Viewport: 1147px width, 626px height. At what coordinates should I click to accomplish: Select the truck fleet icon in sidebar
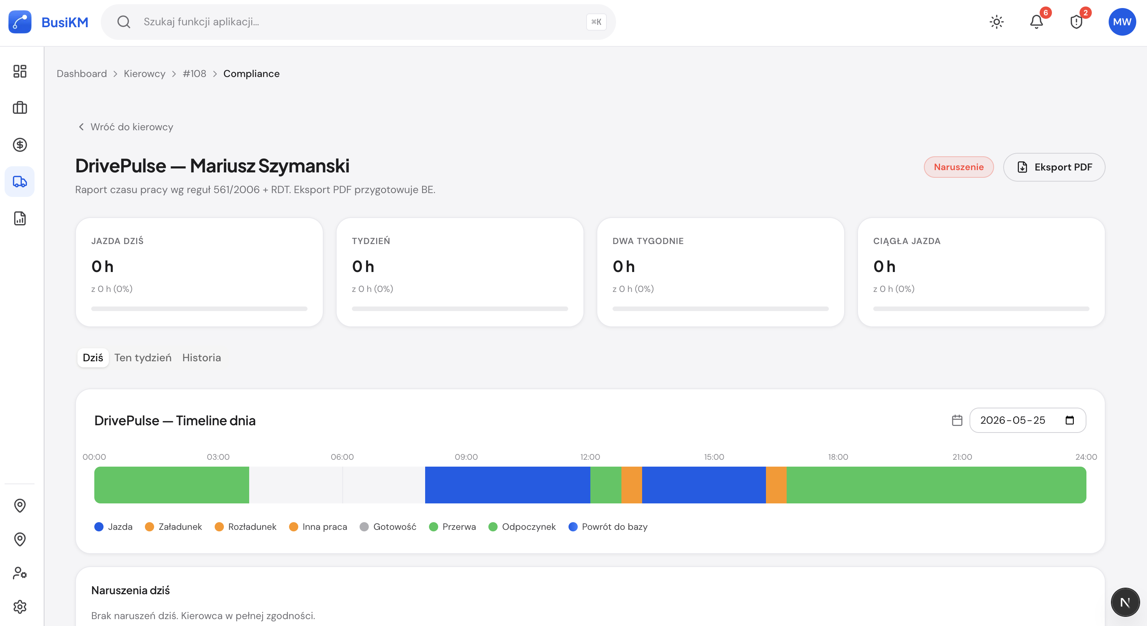20,182
